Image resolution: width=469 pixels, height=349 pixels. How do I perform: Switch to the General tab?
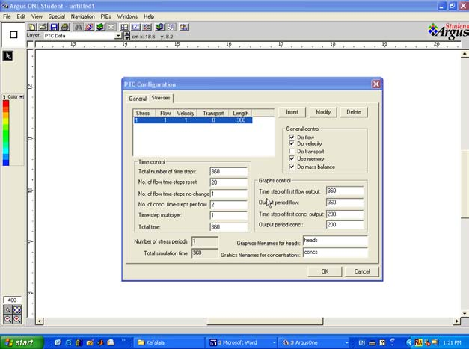[x=138, y=99]
